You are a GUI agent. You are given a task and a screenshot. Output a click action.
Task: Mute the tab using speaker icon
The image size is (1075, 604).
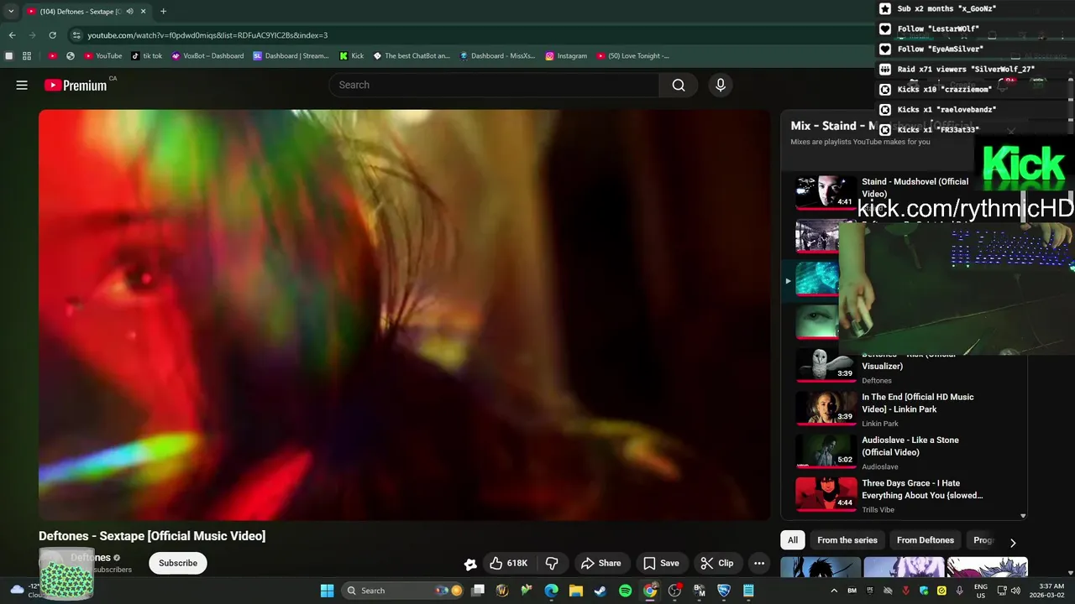click(130, 12)
